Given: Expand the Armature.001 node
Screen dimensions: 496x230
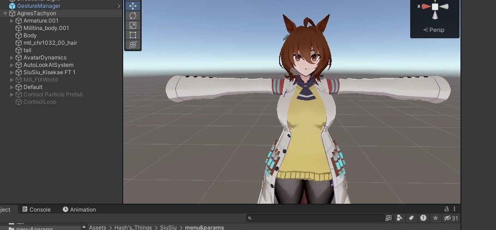Looking at the screenshot, I should click(12, 21).
